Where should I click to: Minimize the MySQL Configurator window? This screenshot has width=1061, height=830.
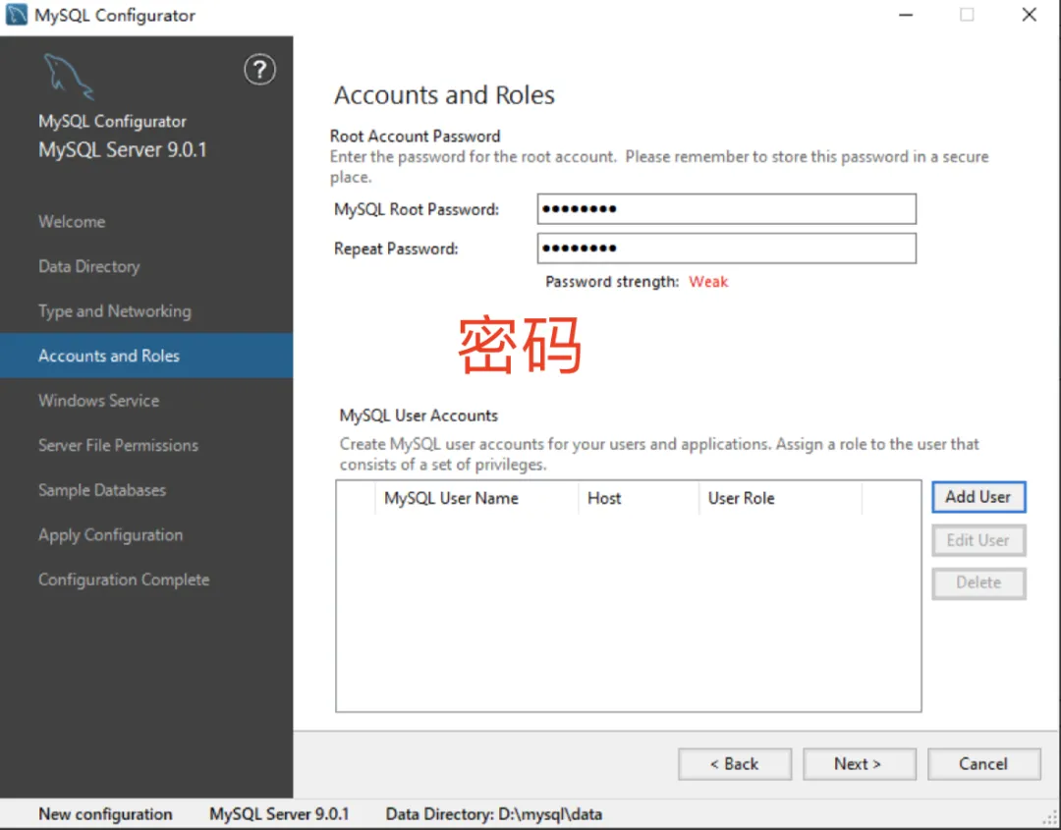(906, 15)
